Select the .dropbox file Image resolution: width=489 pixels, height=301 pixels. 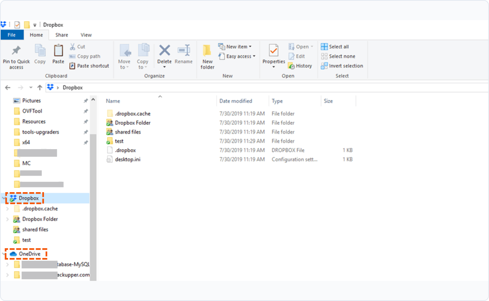[x=125, y=150]
